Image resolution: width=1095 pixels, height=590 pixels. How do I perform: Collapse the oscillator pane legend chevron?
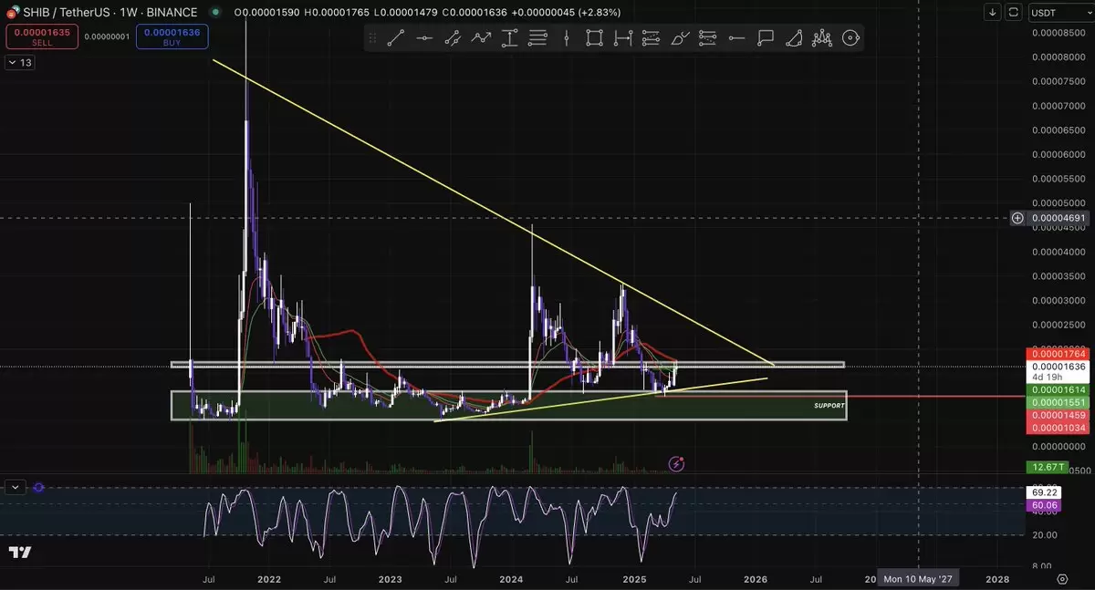coord(16,488)
